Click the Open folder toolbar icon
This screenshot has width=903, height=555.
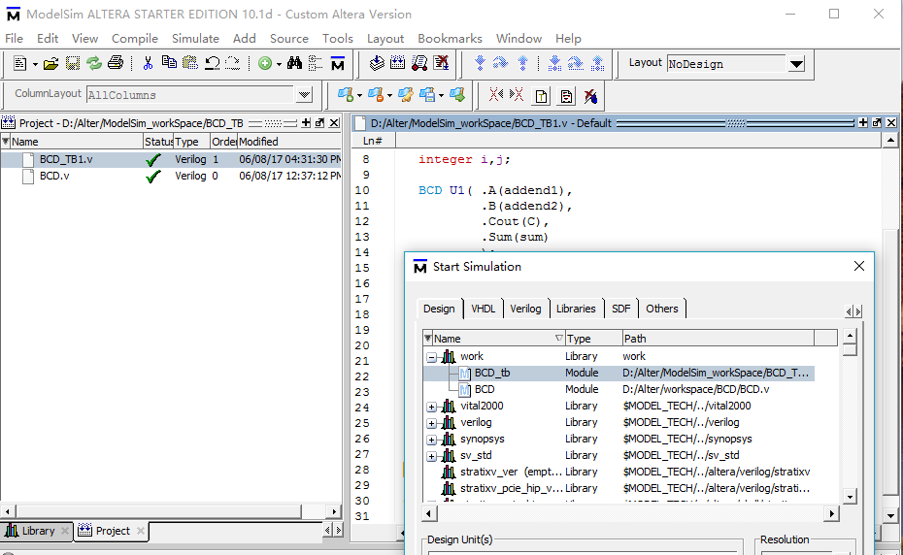(x=50, y=63)
